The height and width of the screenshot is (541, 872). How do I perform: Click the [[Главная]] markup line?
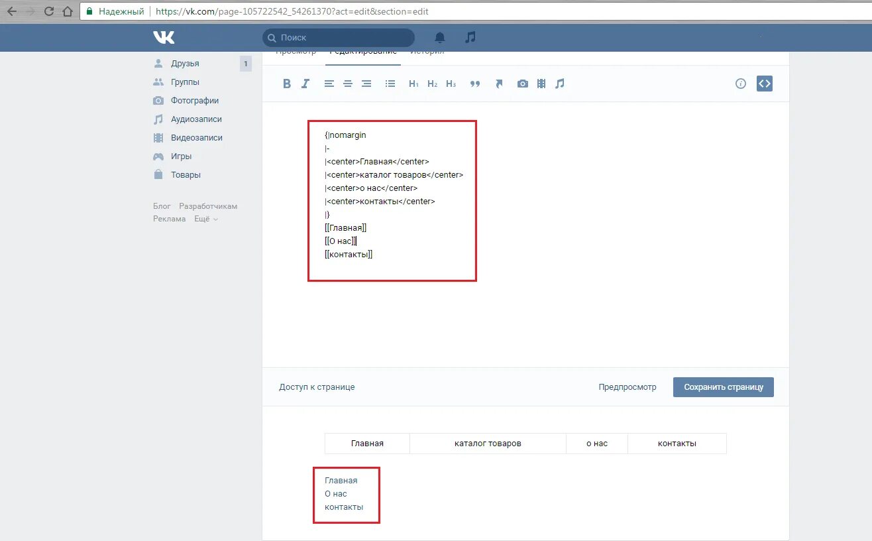(x=346, y=228)
